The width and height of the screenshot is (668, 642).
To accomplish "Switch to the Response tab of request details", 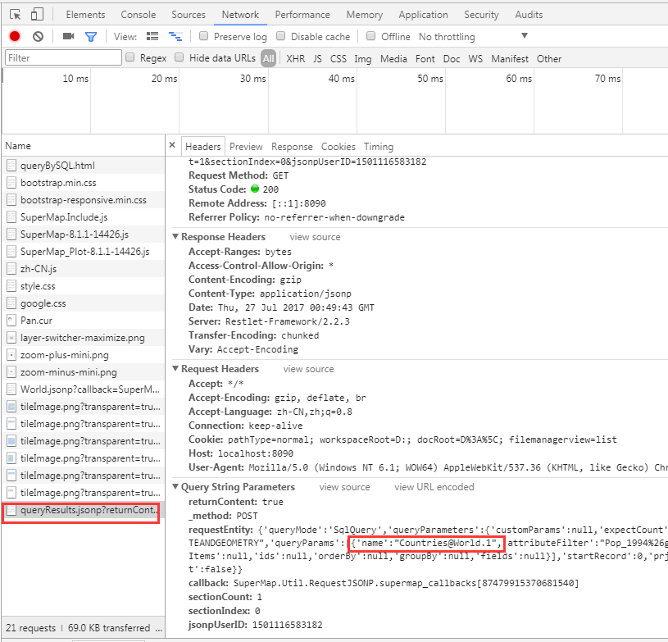I will pos(292,147).
